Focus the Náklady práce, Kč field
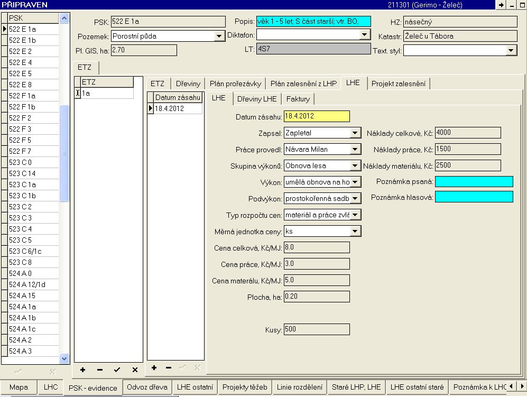The height and width of the screenshot is (397, 527). (468, 149)
